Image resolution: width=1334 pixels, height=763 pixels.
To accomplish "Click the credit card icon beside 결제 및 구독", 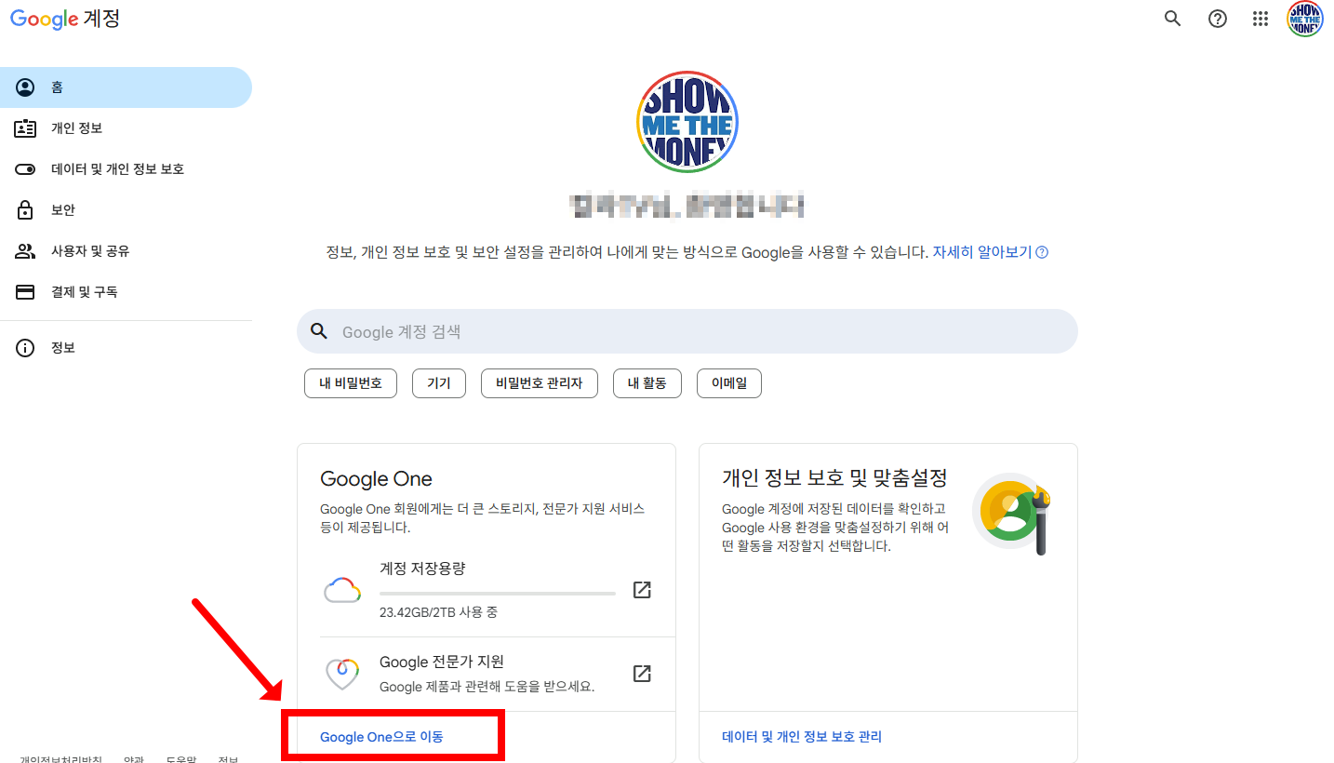I will pyautogui.click(x=25, y=292).
